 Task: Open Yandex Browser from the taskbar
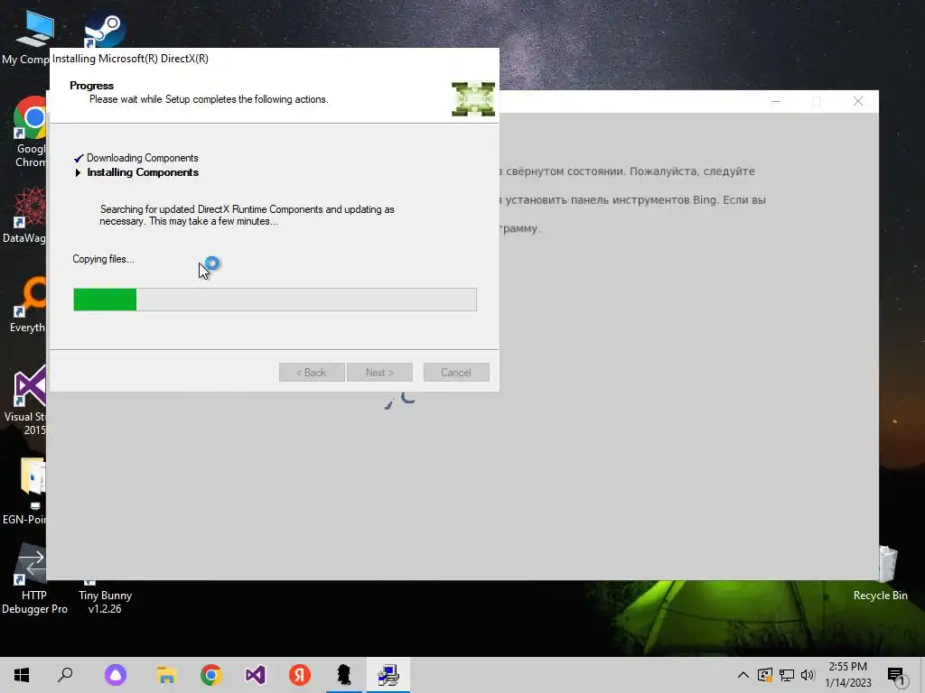[x=300, y=675]
